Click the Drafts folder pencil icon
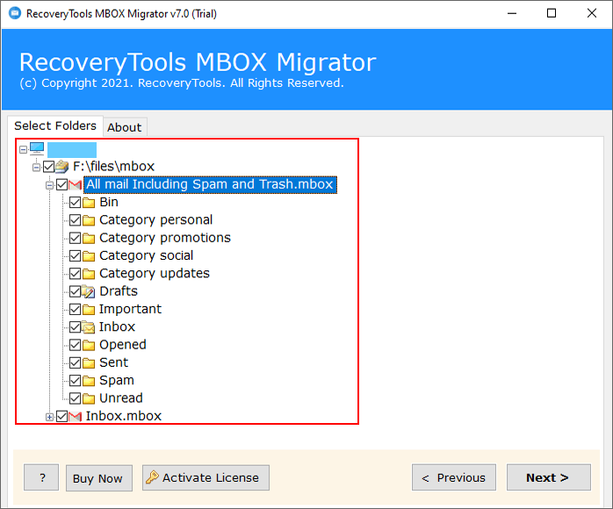 coord(89,292)
